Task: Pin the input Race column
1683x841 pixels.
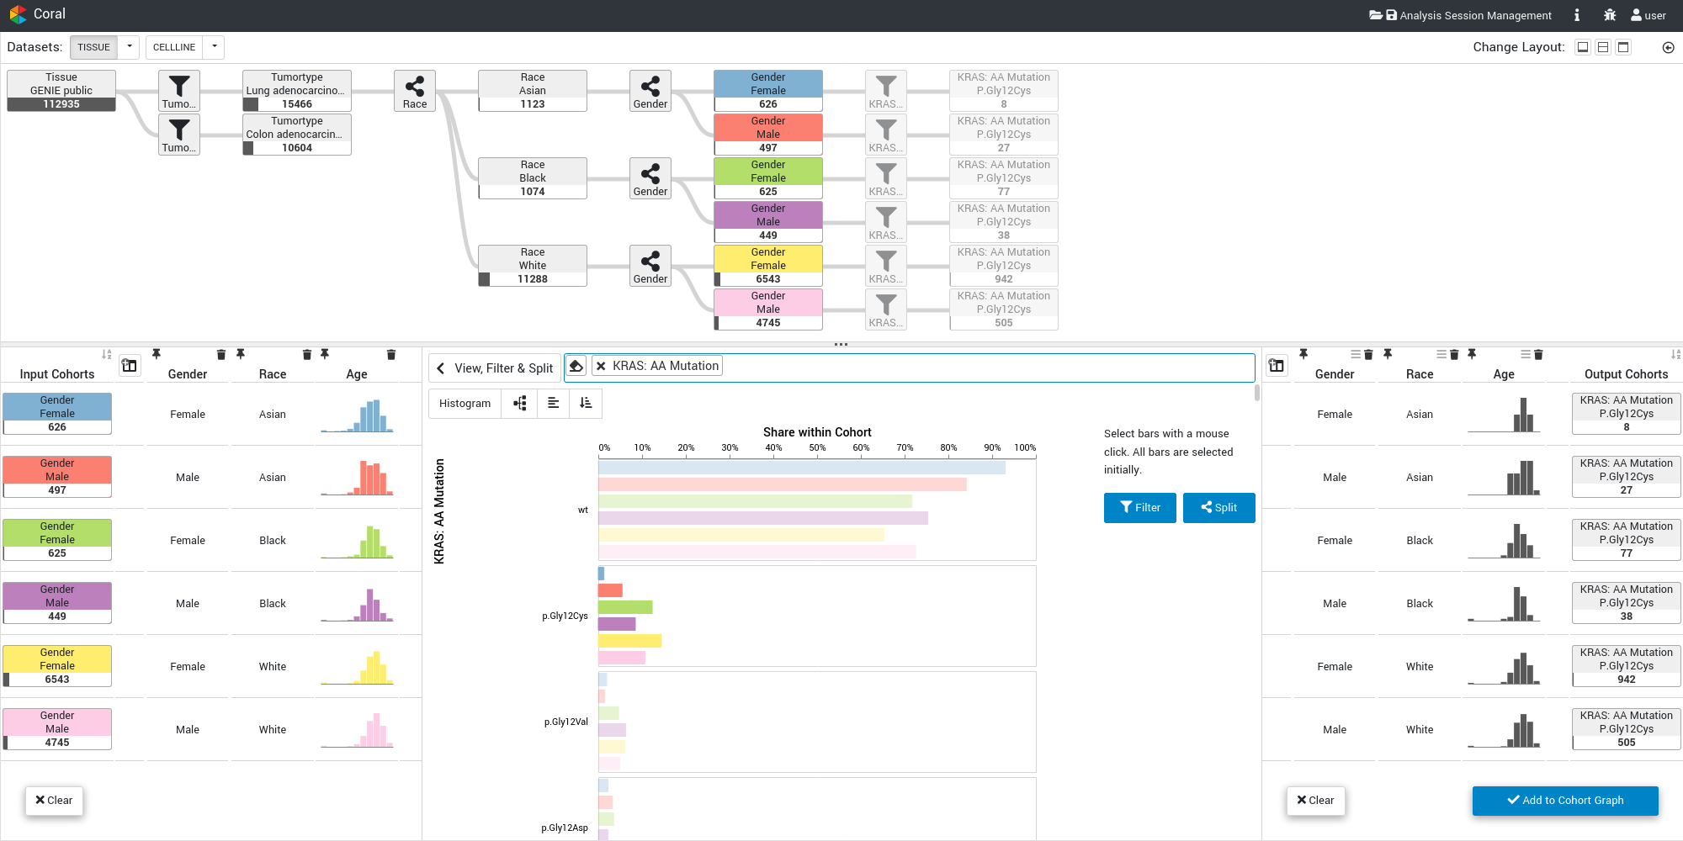Action: 241,354
